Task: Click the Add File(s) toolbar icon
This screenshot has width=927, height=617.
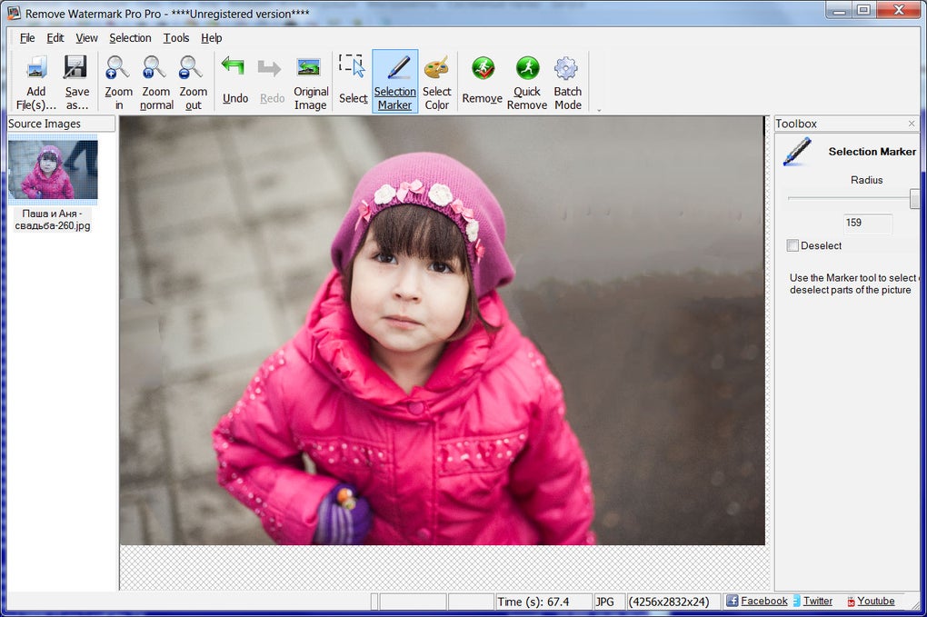Action: [x=36, y=68]
